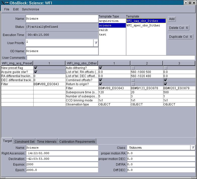Open the File menu
Screen dimensions: 197x179
[7, 9]
